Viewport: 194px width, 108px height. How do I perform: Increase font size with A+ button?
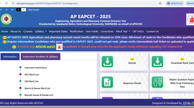(x=12, y=10)
